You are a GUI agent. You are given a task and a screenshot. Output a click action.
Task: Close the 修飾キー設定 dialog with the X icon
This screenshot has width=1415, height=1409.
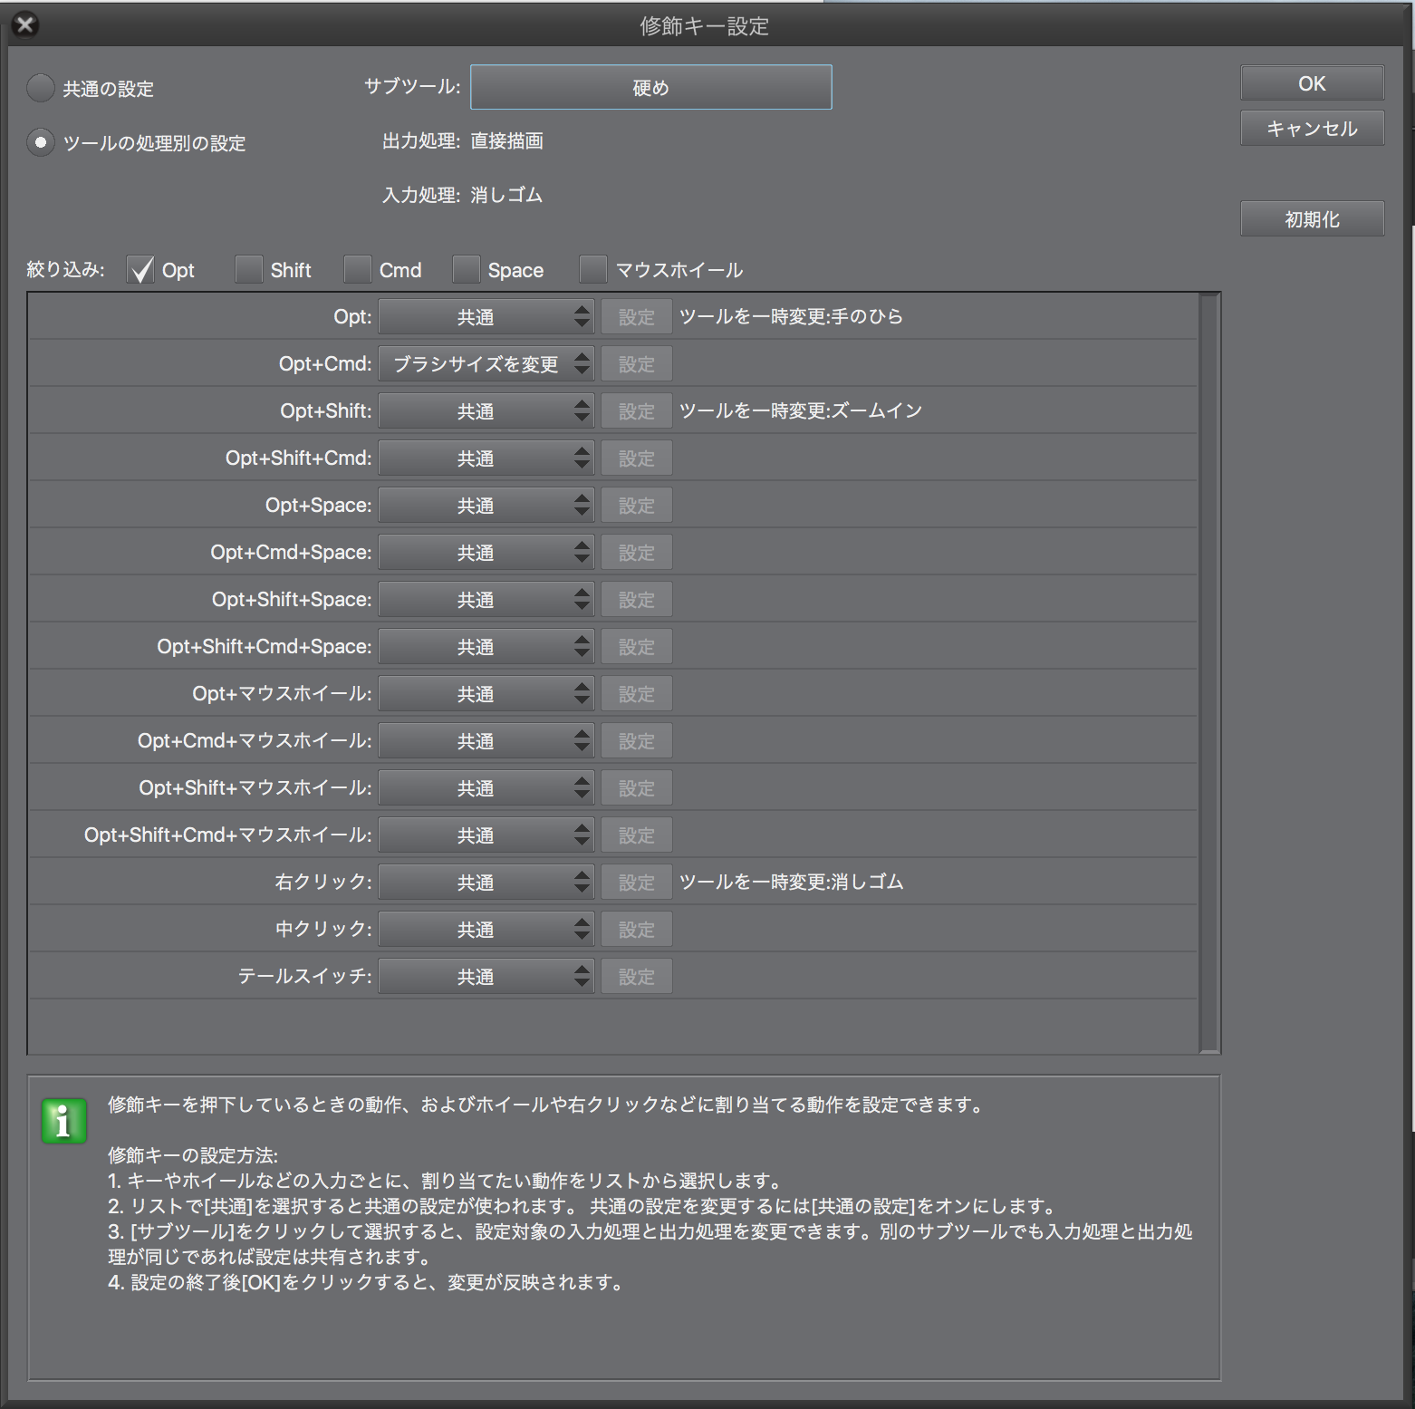click(25, 24)
